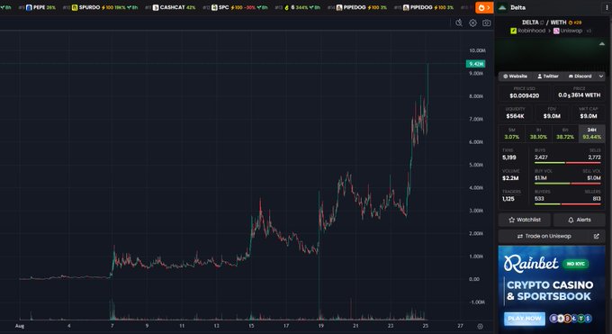Click the MKT CAP $9.0M value

point(589,116)
